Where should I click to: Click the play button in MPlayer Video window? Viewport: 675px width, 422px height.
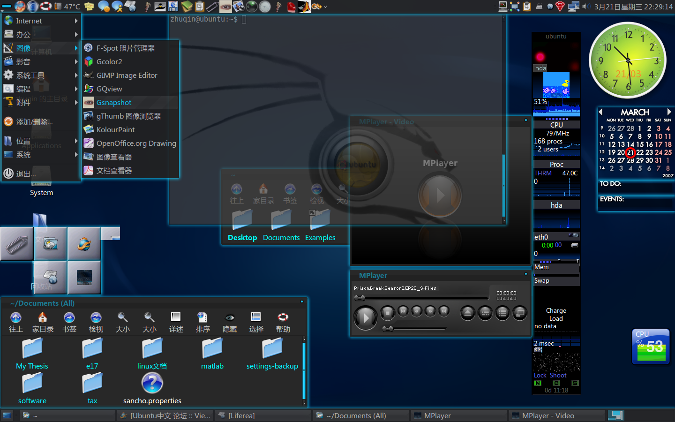pos(440,195)
